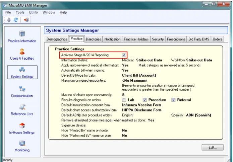This screenshot has height=162, width=233.
Task: Maximize the MicroMD EMR Manager window
Action: click(214, 4)
